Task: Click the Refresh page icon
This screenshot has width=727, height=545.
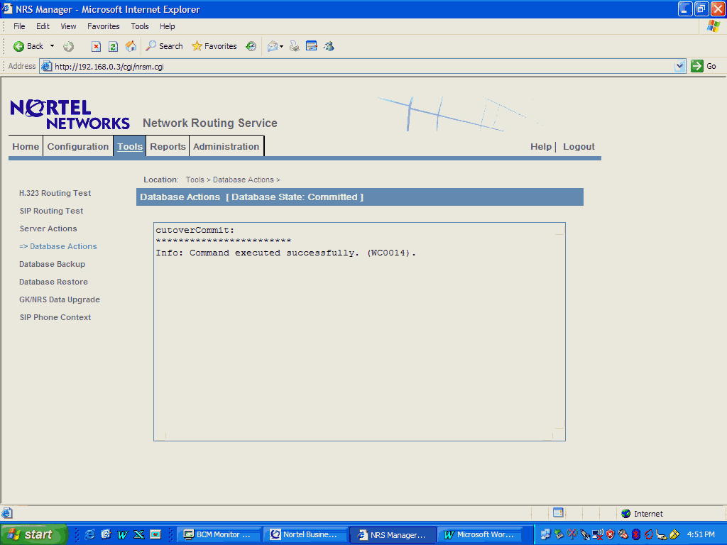Action: [x=113, y=46]
